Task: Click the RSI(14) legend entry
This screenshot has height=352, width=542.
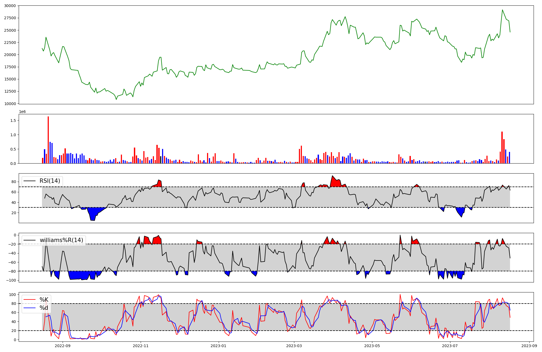Action: [50, 181]
